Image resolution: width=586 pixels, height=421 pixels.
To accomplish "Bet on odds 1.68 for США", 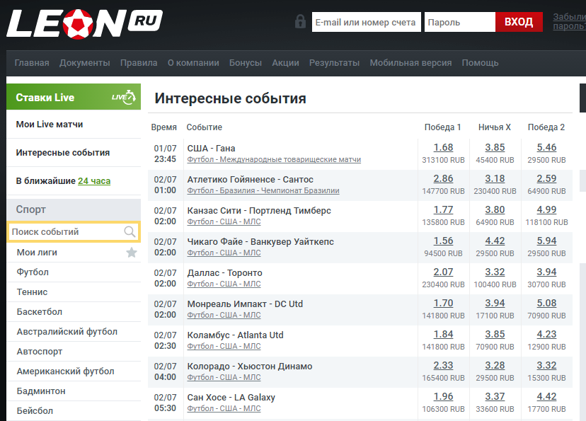I will 443,148.
